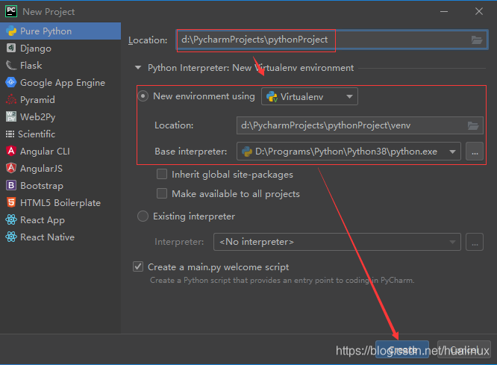
Task: Click ellipsis button next to Interpreter dropdown
Action: pos(475,242)
